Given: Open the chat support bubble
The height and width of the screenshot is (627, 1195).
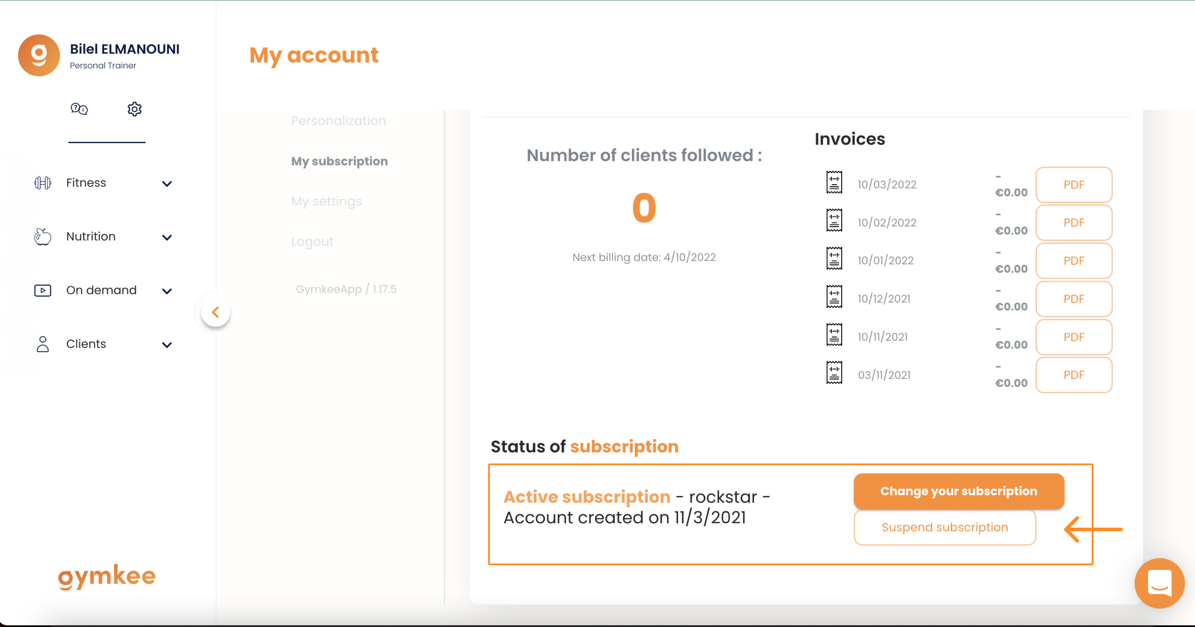Looking at the screenshot, I should pyautogui.click(x=1159, y=583).
